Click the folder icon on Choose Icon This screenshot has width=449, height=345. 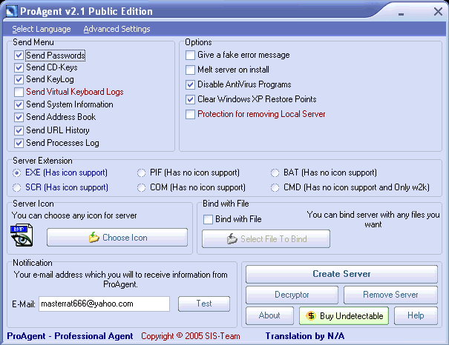coord(94,238)
